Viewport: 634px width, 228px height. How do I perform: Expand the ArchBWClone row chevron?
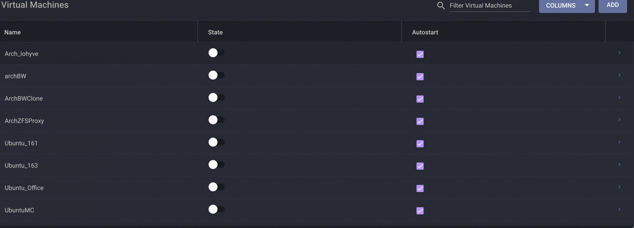(x=619, y=97)
